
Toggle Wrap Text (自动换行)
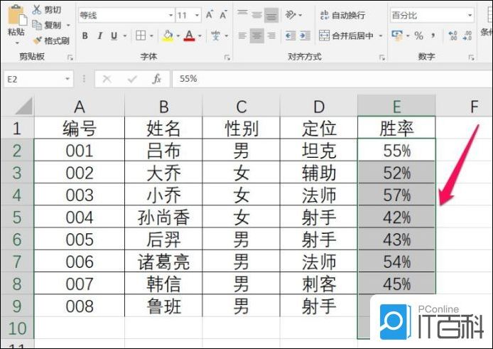click(342, 15)
